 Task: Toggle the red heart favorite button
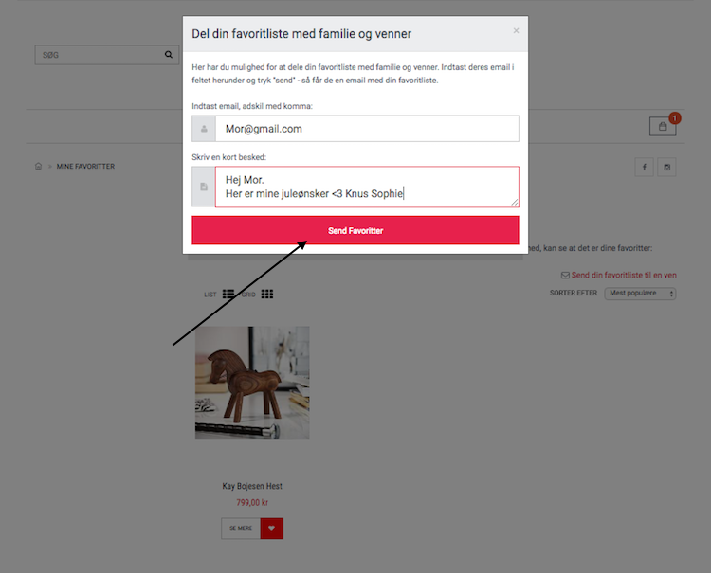(x=272, y=528)
